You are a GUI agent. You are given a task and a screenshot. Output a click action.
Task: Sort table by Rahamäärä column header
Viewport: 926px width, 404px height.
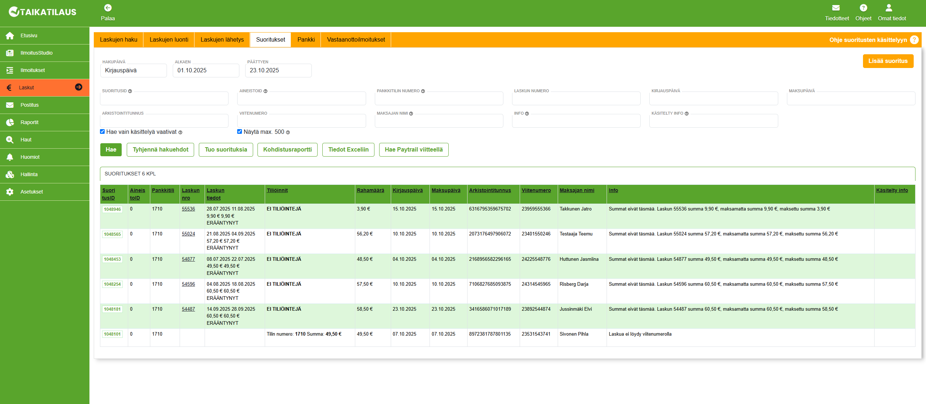coord(370,190)
